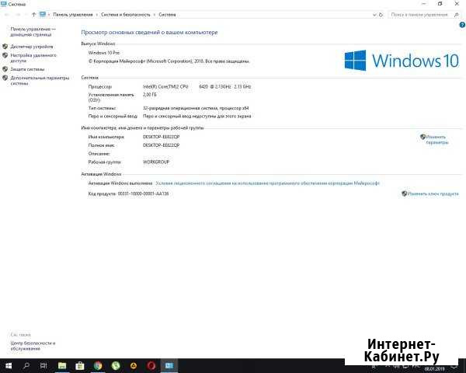Click the Up arrow navigation button
The image size is (466, 373).
pos(33,15)
